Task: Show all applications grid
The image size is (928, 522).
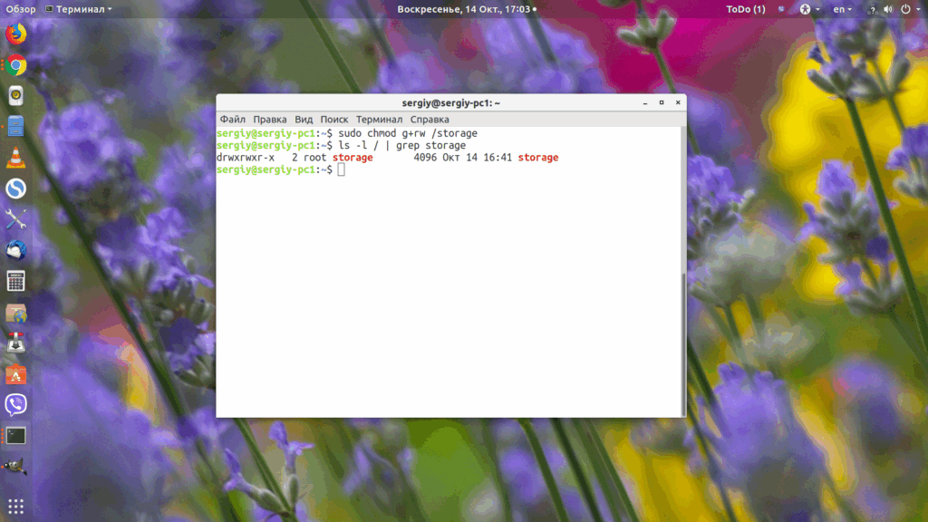Action: click(16, 506)
